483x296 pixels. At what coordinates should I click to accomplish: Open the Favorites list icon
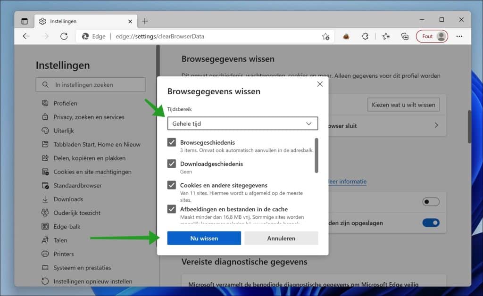[x=386, y=36]
